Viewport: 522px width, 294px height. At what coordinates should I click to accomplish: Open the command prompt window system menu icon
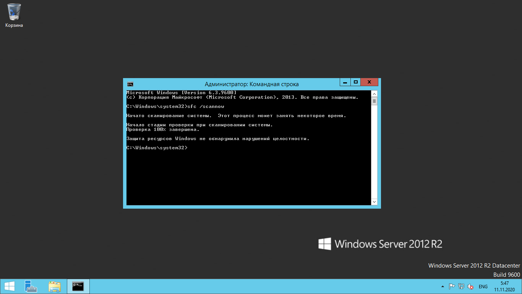coord(130,84)
